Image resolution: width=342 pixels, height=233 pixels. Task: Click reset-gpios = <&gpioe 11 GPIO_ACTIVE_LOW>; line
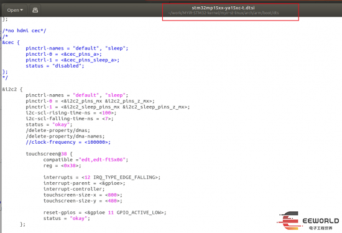pos(104,213)
